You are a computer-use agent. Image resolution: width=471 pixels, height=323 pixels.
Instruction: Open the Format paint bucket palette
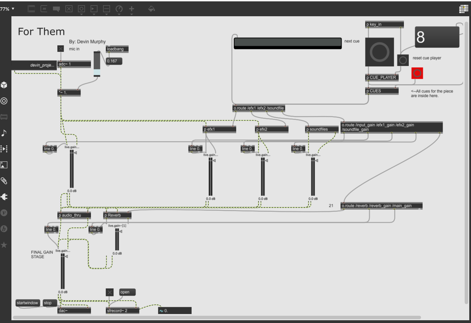[x=151, y=9]
